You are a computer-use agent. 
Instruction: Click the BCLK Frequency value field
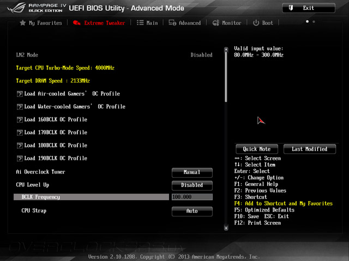point(192,197)
